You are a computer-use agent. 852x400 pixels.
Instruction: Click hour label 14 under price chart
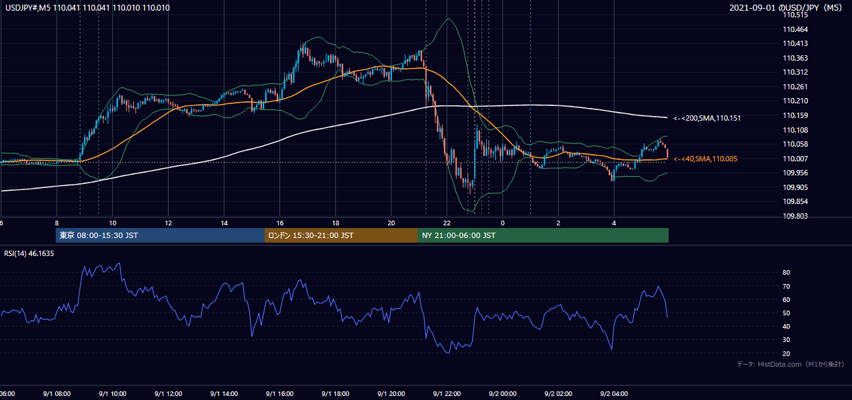coord(224,223)
